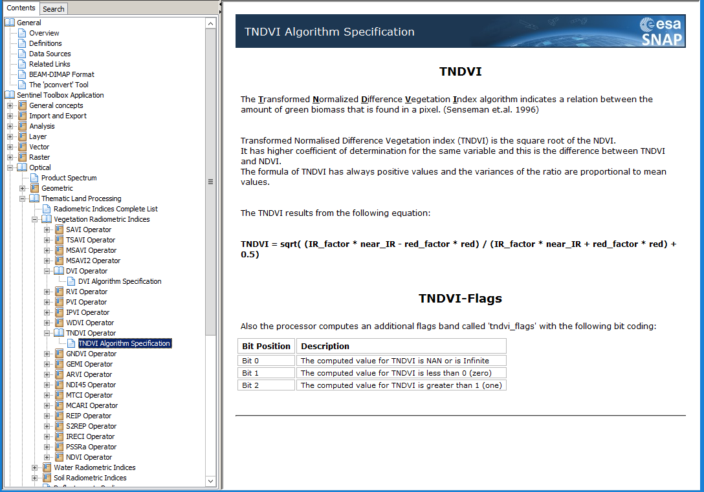The height and width of the screenshot is (492, 704).
Task: Select the NDVI Operator entry
Action: 89,458
